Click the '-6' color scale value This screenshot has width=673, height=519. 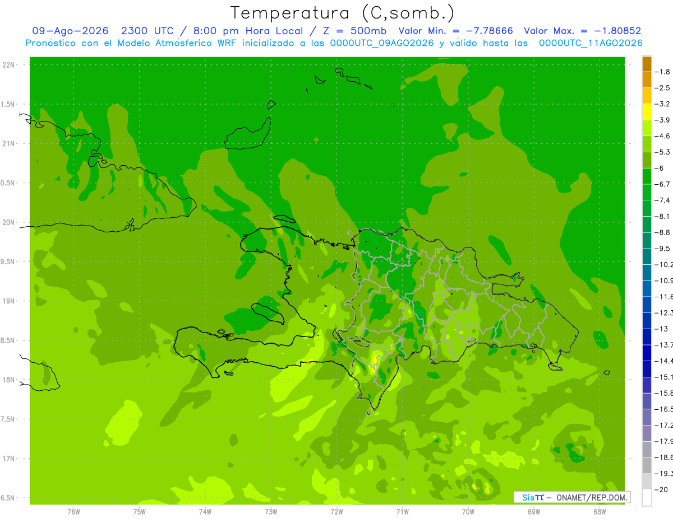click(x=660, y=168)
